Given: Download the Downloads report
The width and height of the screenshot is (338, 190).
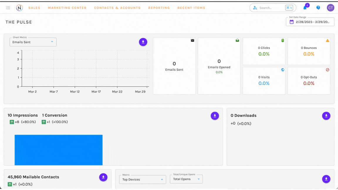Looking at the screenshot, I should [x=326, y=116].
